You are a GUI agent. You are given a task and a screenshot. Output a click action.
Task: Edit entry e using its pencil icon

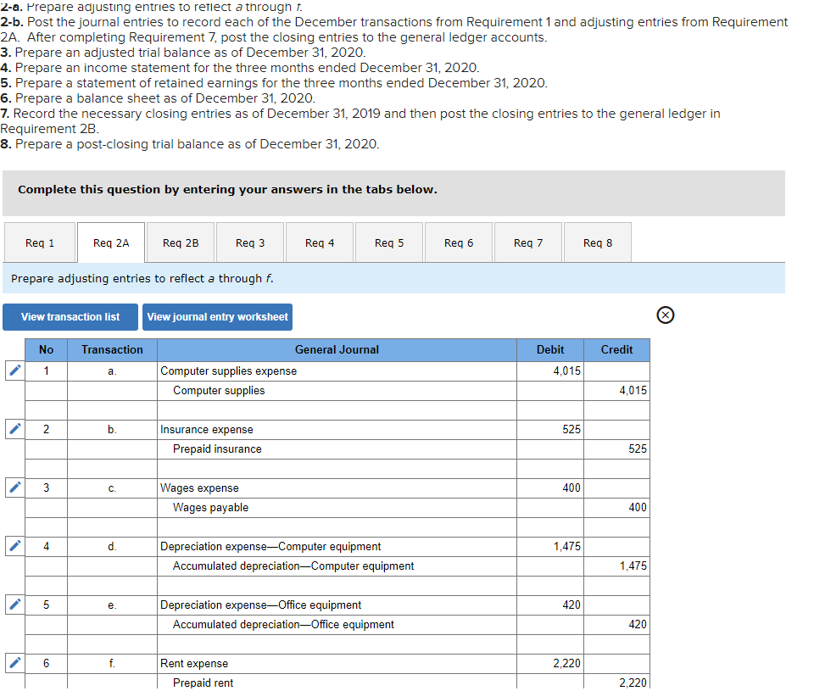pos(14,605)
